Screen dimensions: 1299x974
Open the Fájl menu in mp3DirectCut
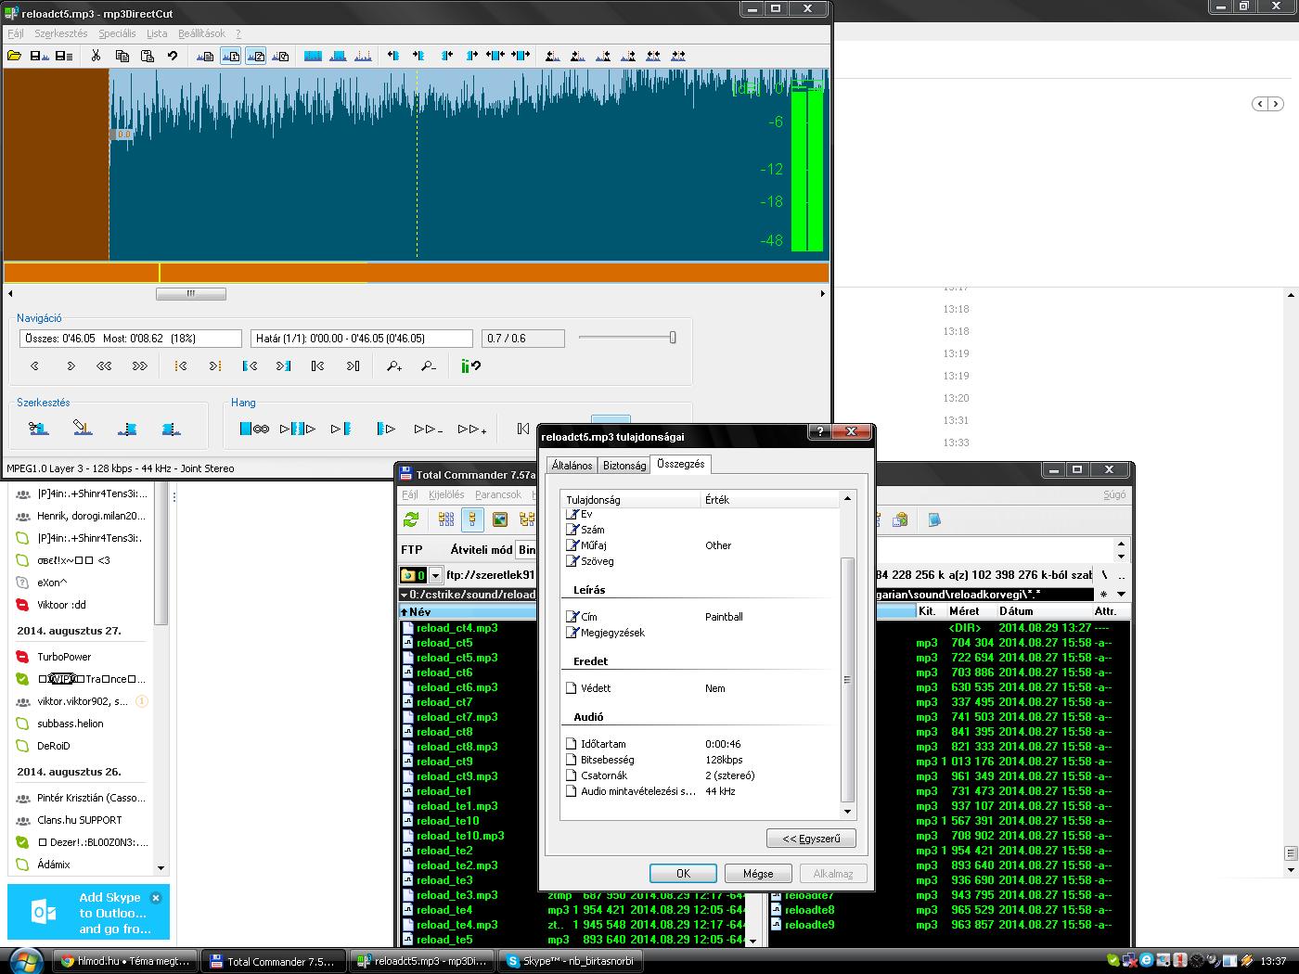tap(15, 33)
